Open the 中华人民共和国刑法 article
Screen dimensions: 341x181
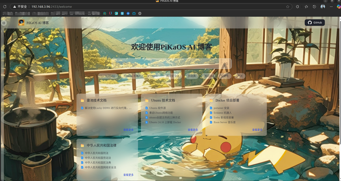tap(96, 153)
